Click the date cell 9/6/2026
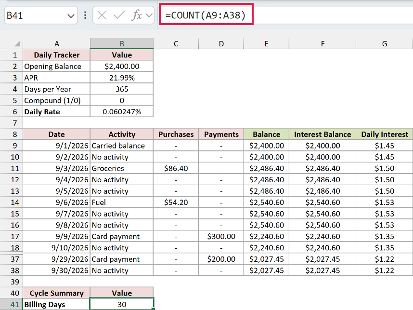This screenshot has height=310, width=413. pyautogui.click(x=57, y=202)
